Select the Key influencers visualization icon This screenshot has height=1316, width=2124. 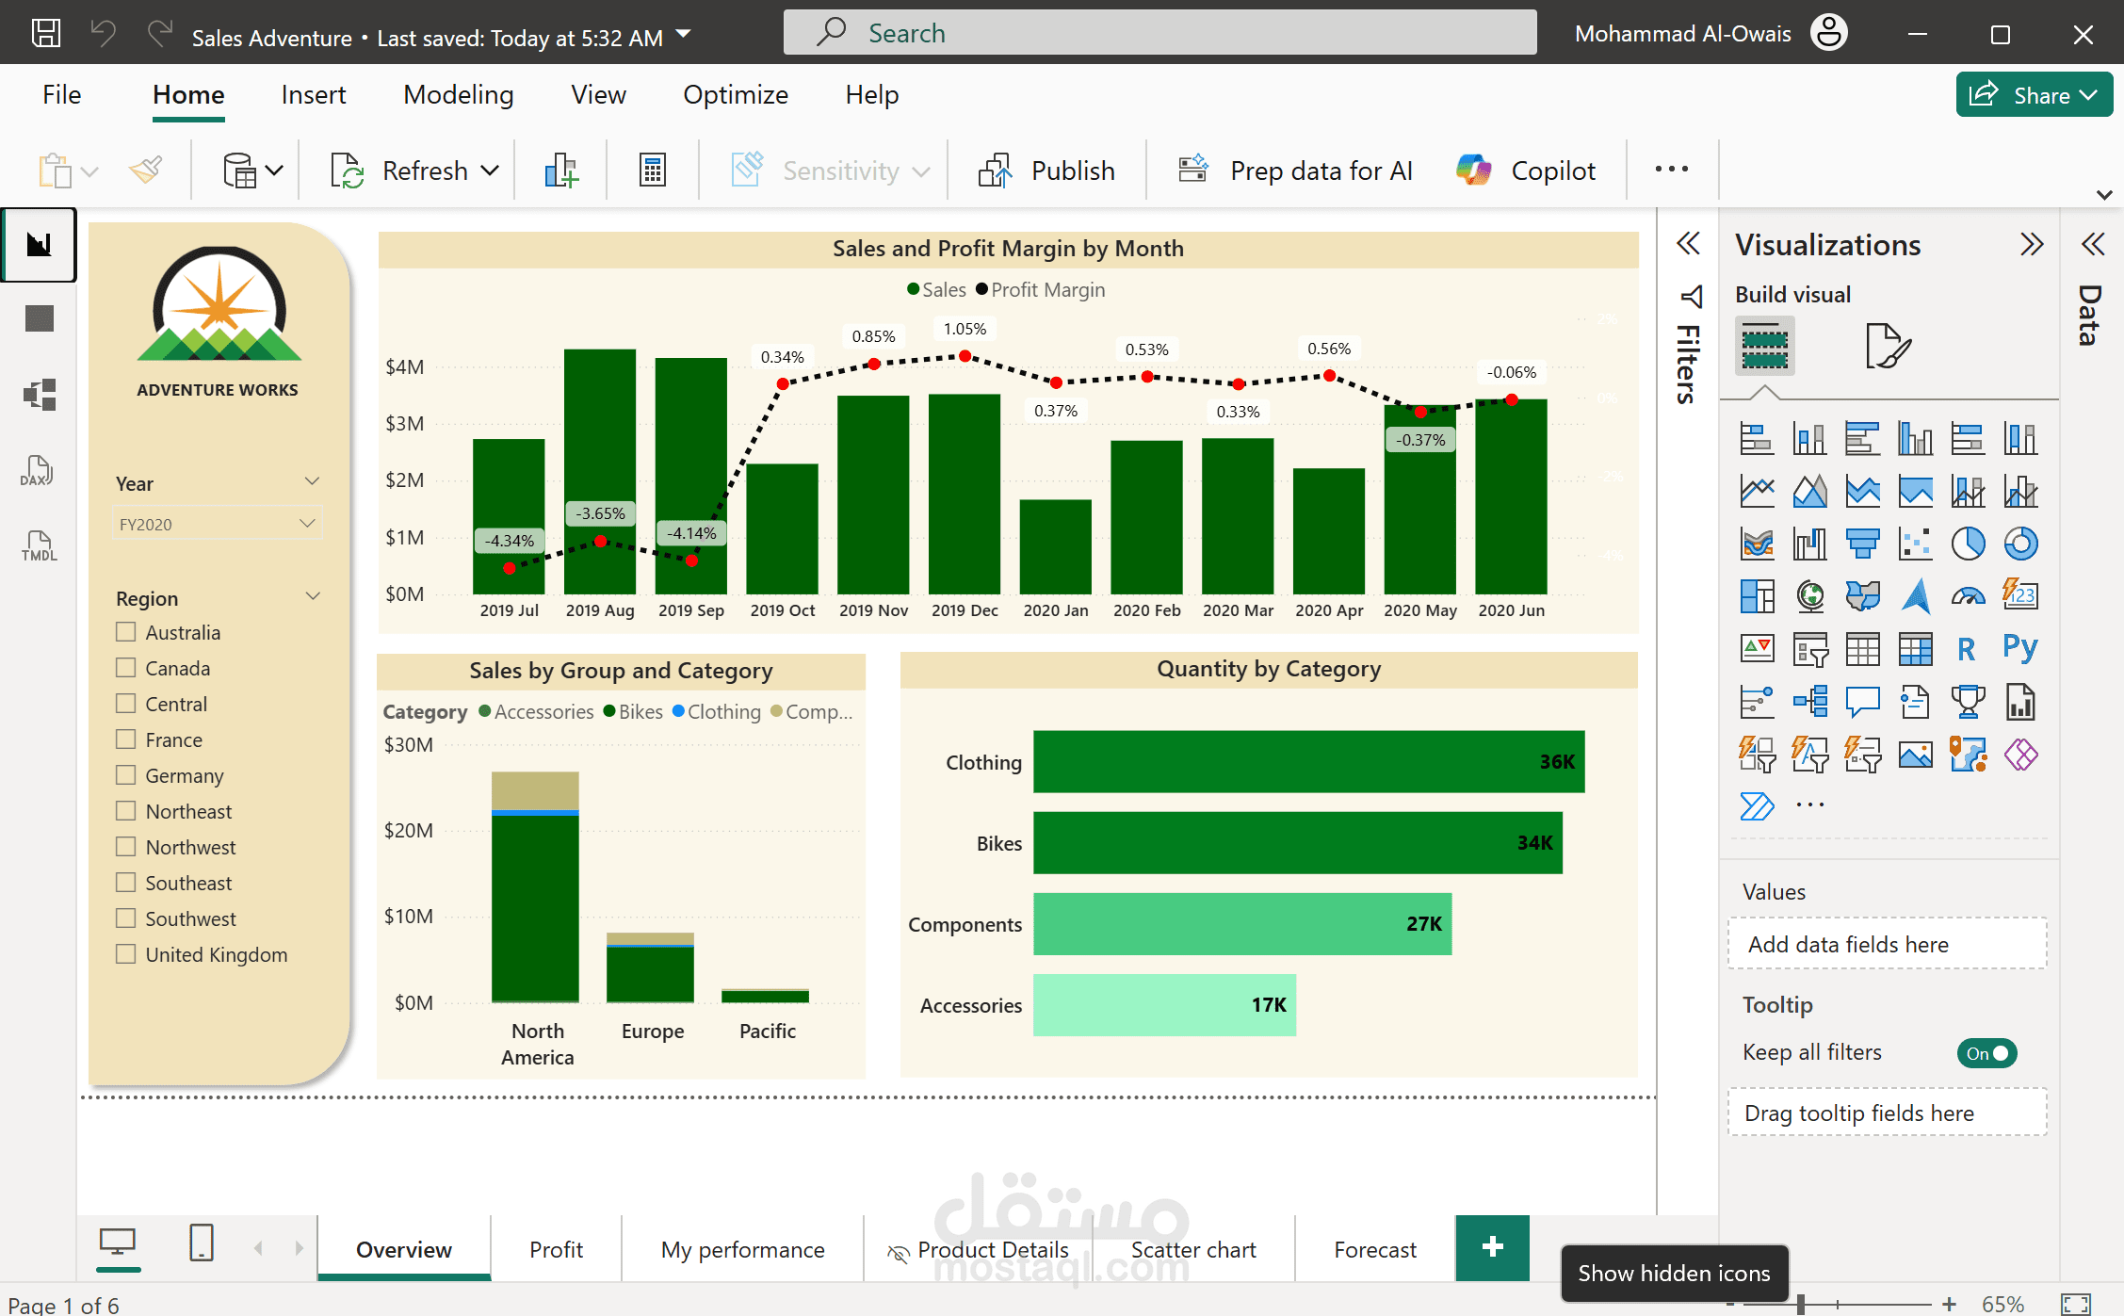(1758, 702)
